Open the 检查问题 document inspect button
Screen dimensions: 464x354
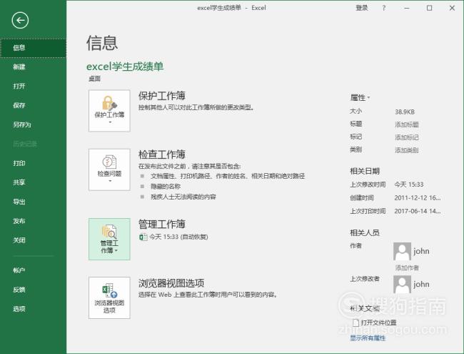(109, 169)
